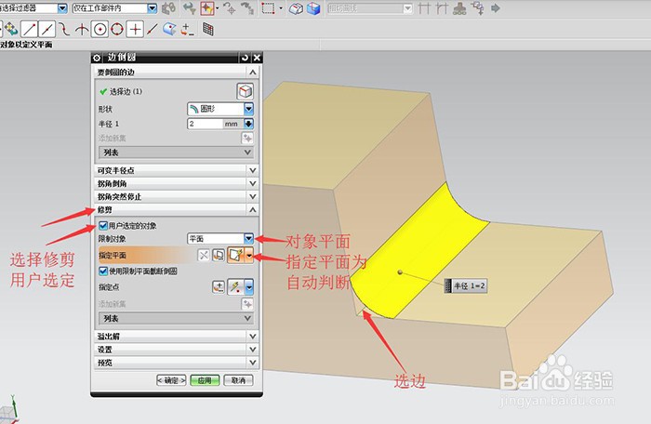651x424 pixels.
Task: Click the select edge cube icon
Action: (x=245, y=91)
